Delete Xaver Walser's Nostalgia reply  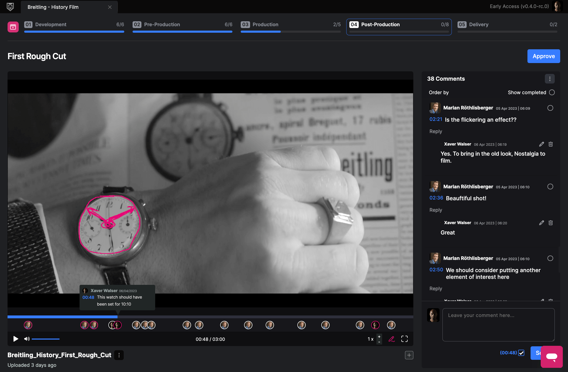(x=551, y=144)
